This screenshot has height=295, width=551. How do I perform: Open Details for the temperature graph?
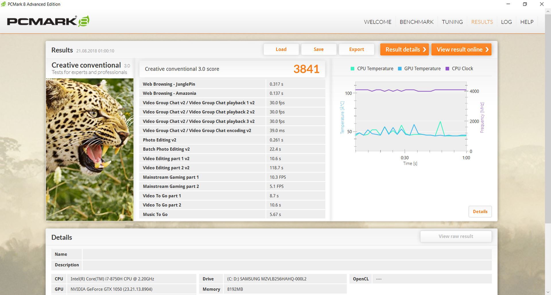pyautogui.click(x=480, y=211)
